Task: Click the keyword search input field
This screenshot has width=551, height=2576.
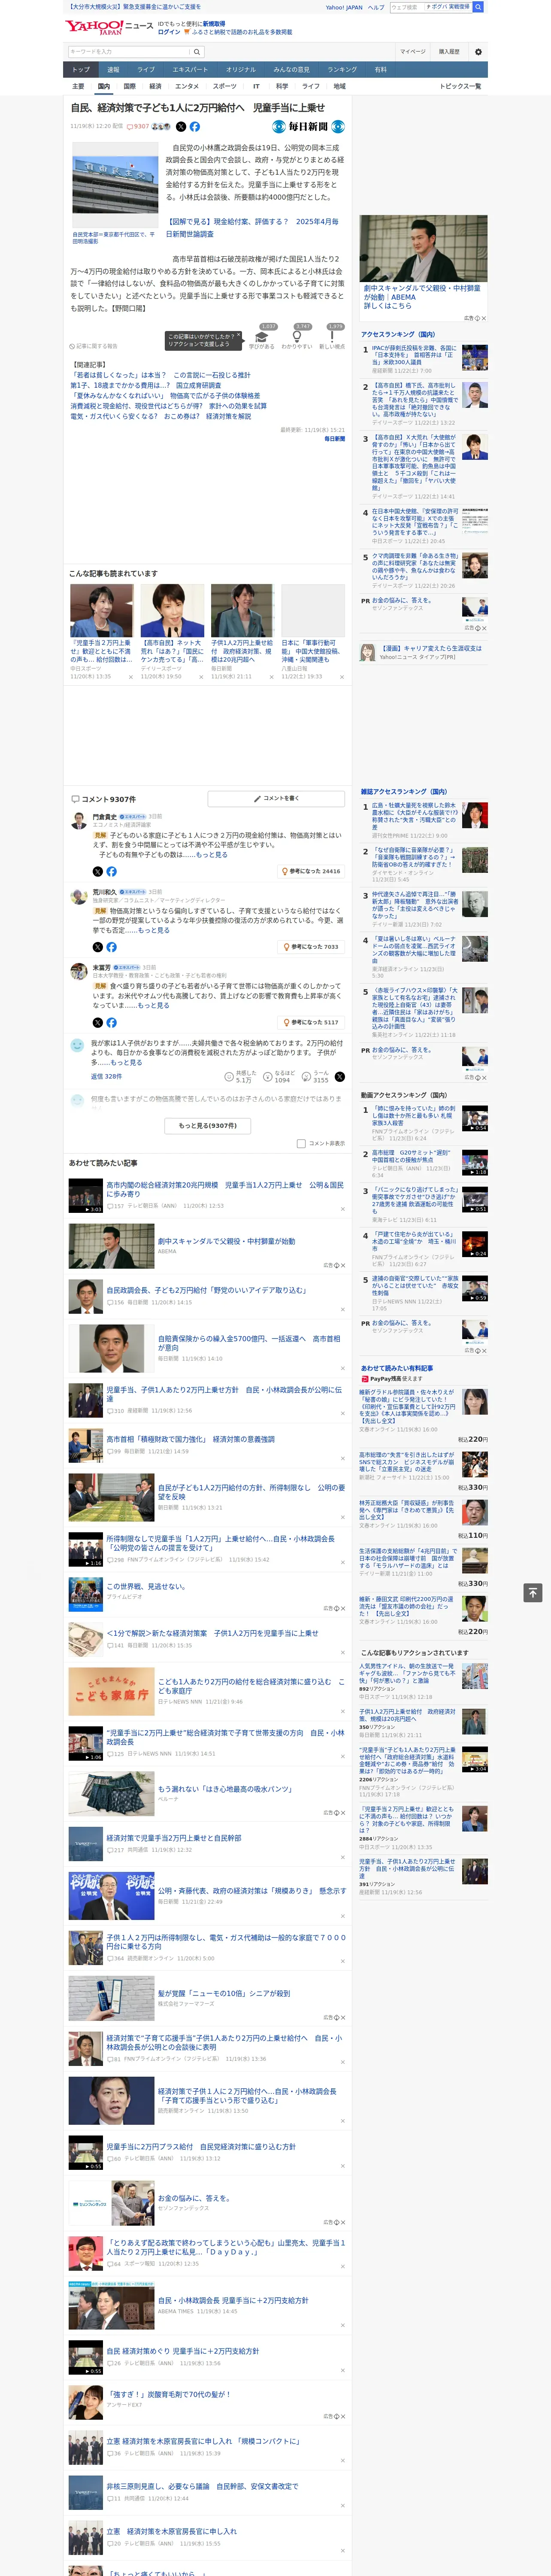Action: (x=129, y=52)
